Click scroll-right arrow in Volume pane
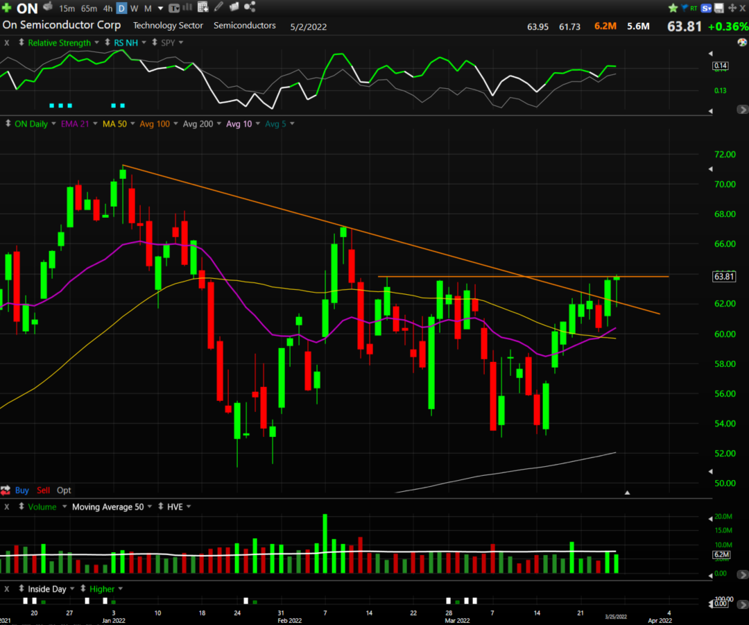This screenshot has width=749, height=625. 742,574
